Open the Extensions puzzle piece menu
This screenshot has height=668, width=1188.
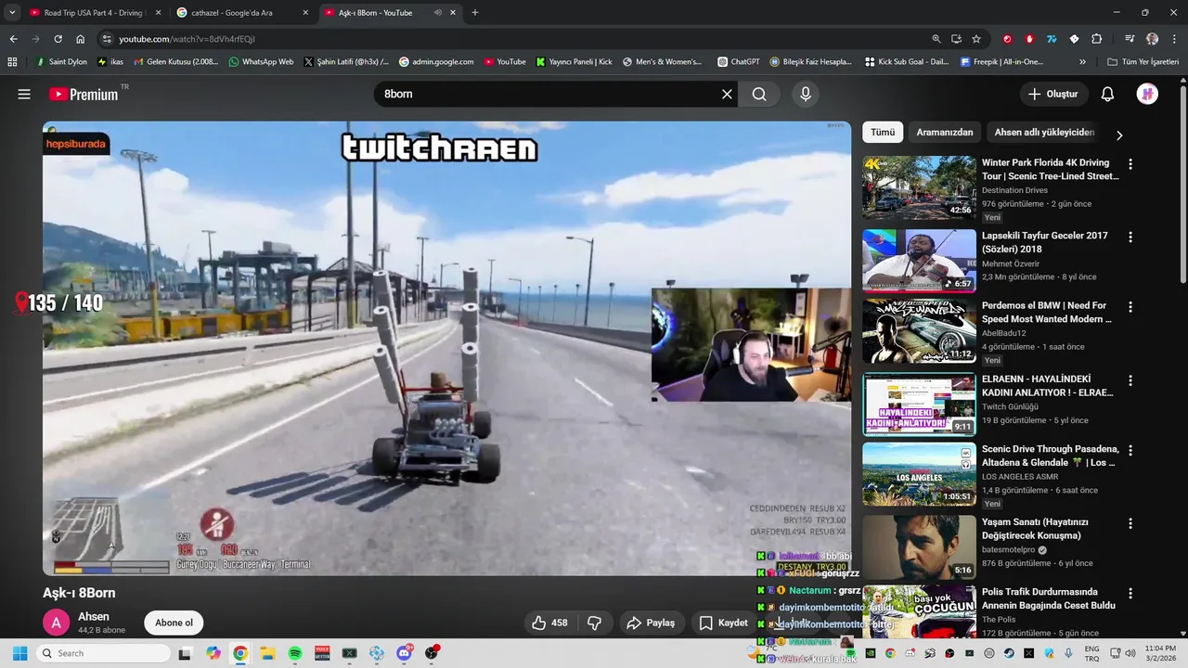1096,39
